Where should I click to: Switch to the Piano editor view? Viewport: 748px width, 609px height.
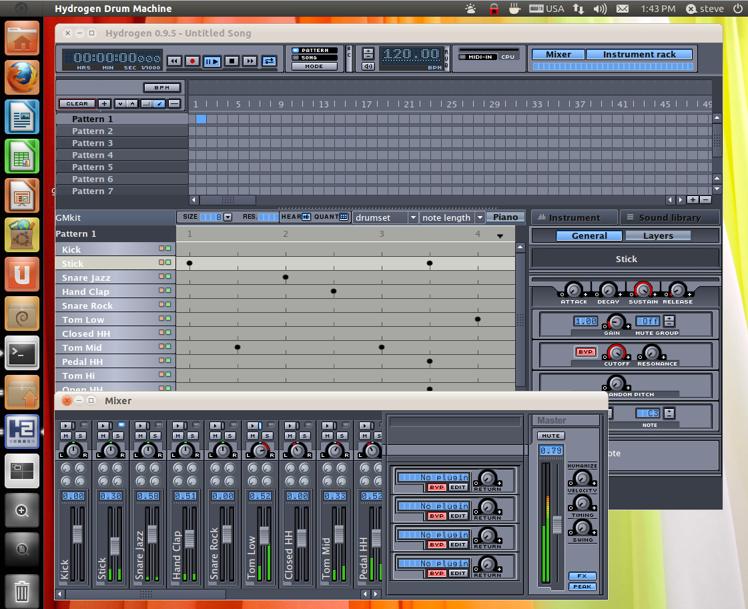pyautogui.click(x=505, y=217)
